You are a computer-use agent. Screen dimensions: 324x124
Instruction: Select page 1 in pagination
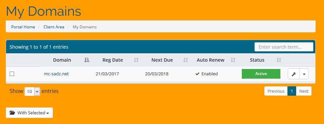(x=292, y=91)
